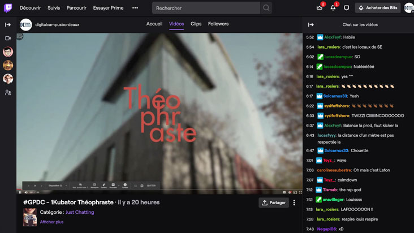Collapse the video chat panel
This screenshot has width=414, height=233.
(310, 24)
